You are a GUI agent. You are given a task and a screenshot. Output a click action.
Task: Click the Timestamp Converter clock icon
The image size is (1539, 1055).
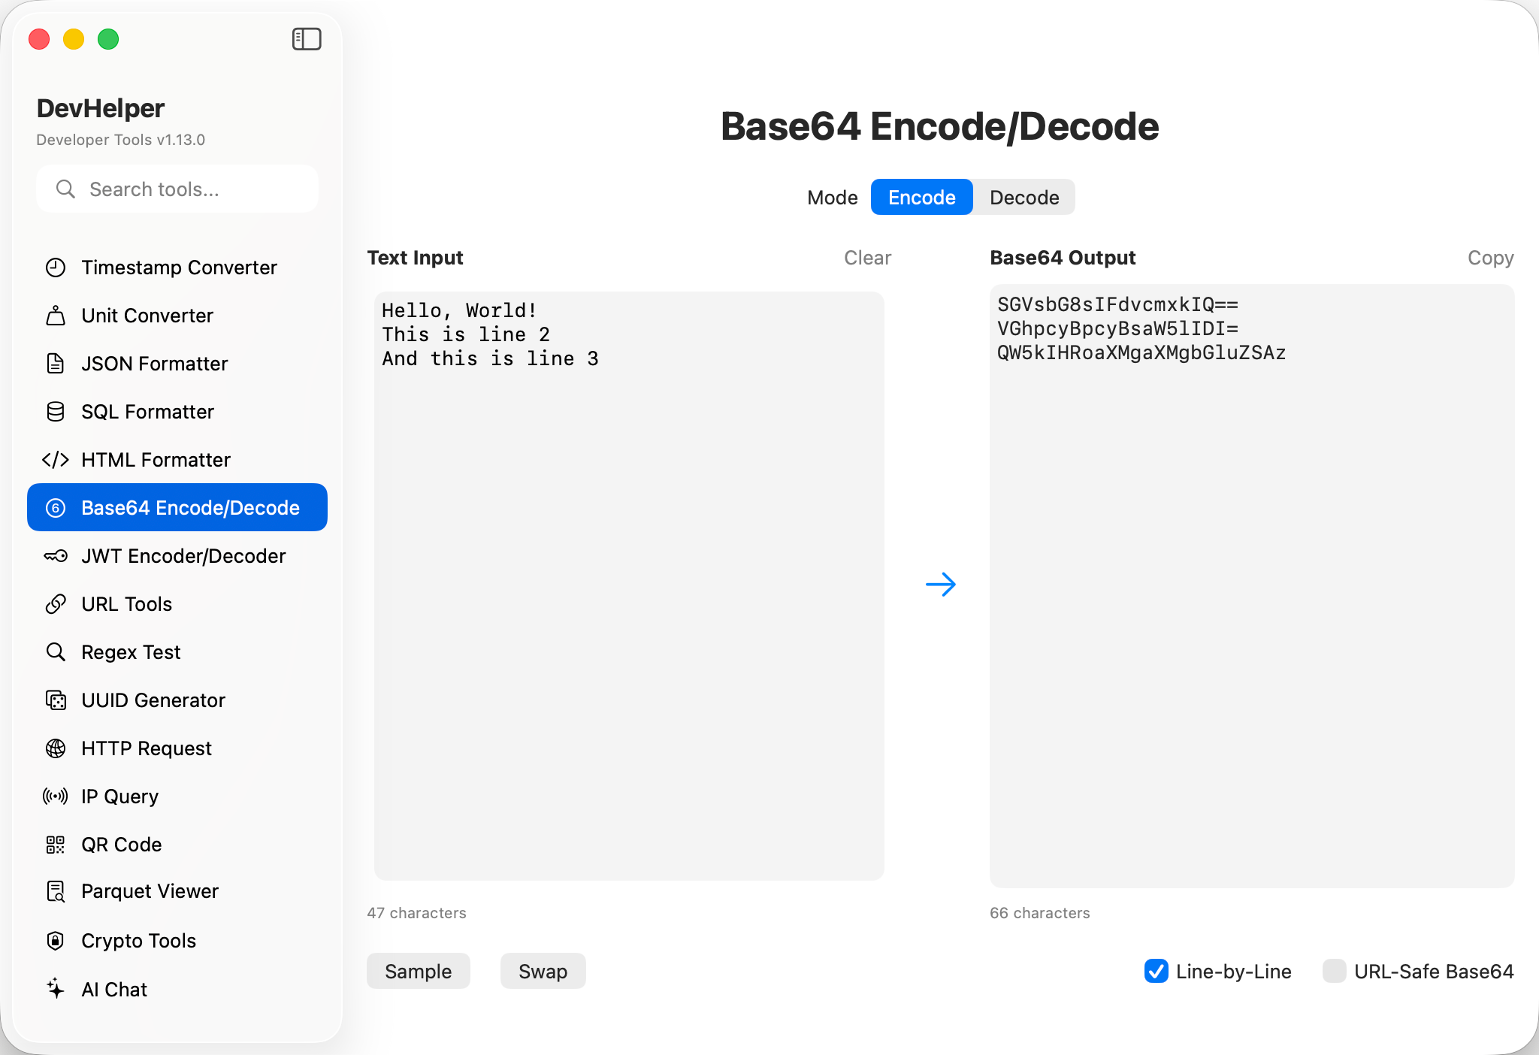tap(56, 268)
